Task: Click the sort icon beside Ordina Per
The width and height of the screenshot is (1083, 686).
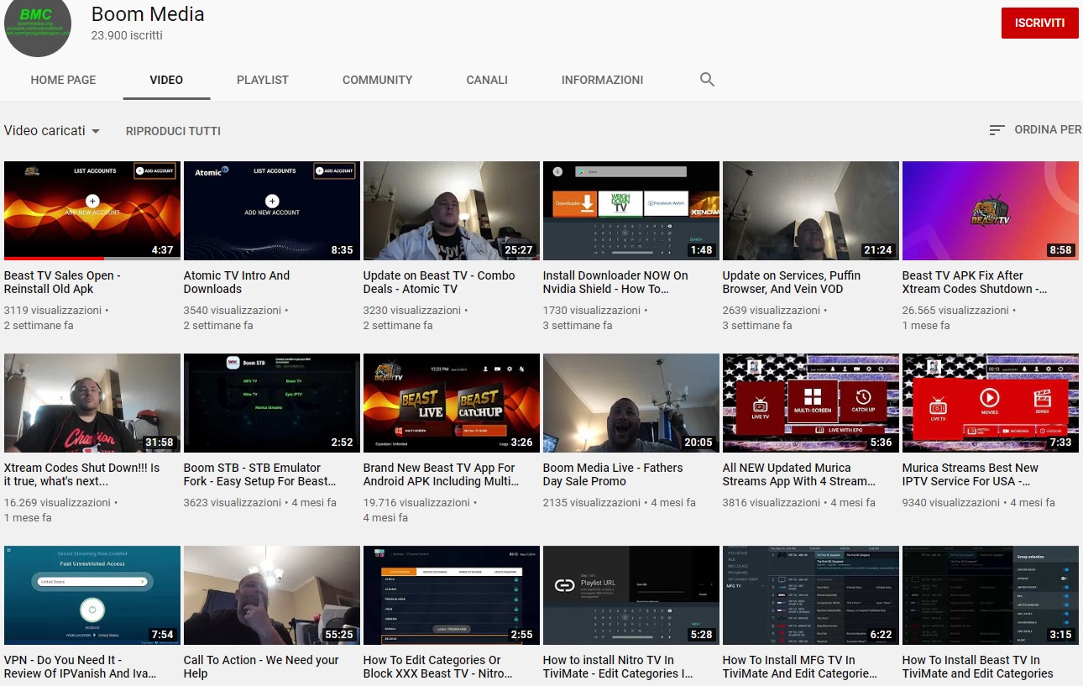Action: tap(997, 130)
